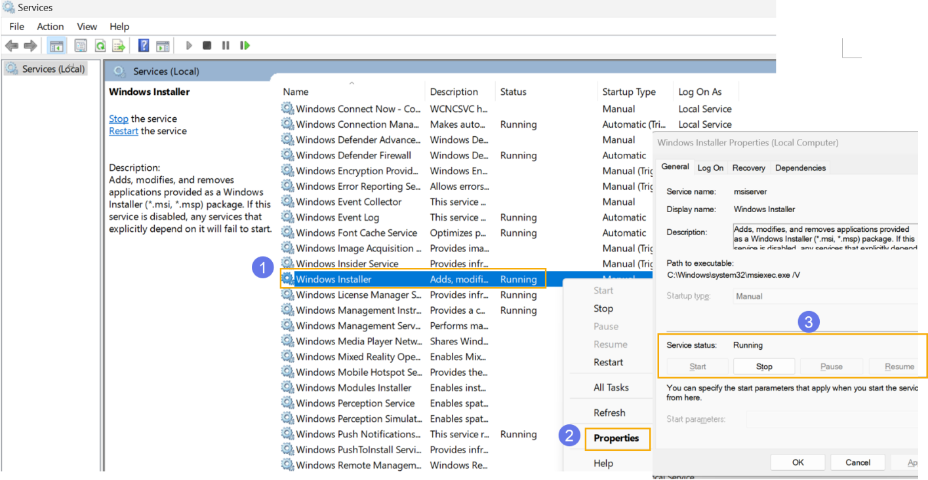Click gear icon of Windows Connect Now row
The image size is (928, 480).
(x=287, y=109)
